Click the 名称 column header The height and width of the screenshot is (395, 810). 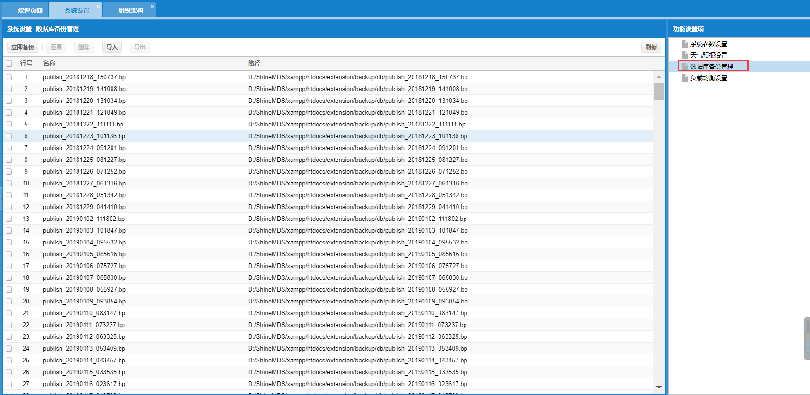pos(141,63)
